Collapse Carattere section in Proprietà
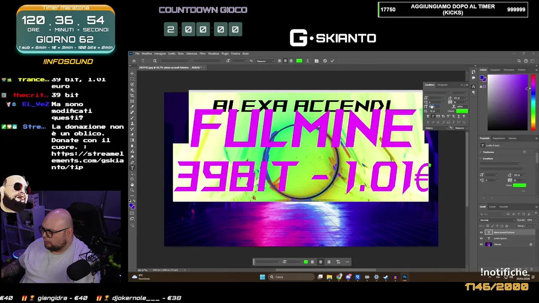The height and width of the screenshot is (303, 539). (480, 159)
